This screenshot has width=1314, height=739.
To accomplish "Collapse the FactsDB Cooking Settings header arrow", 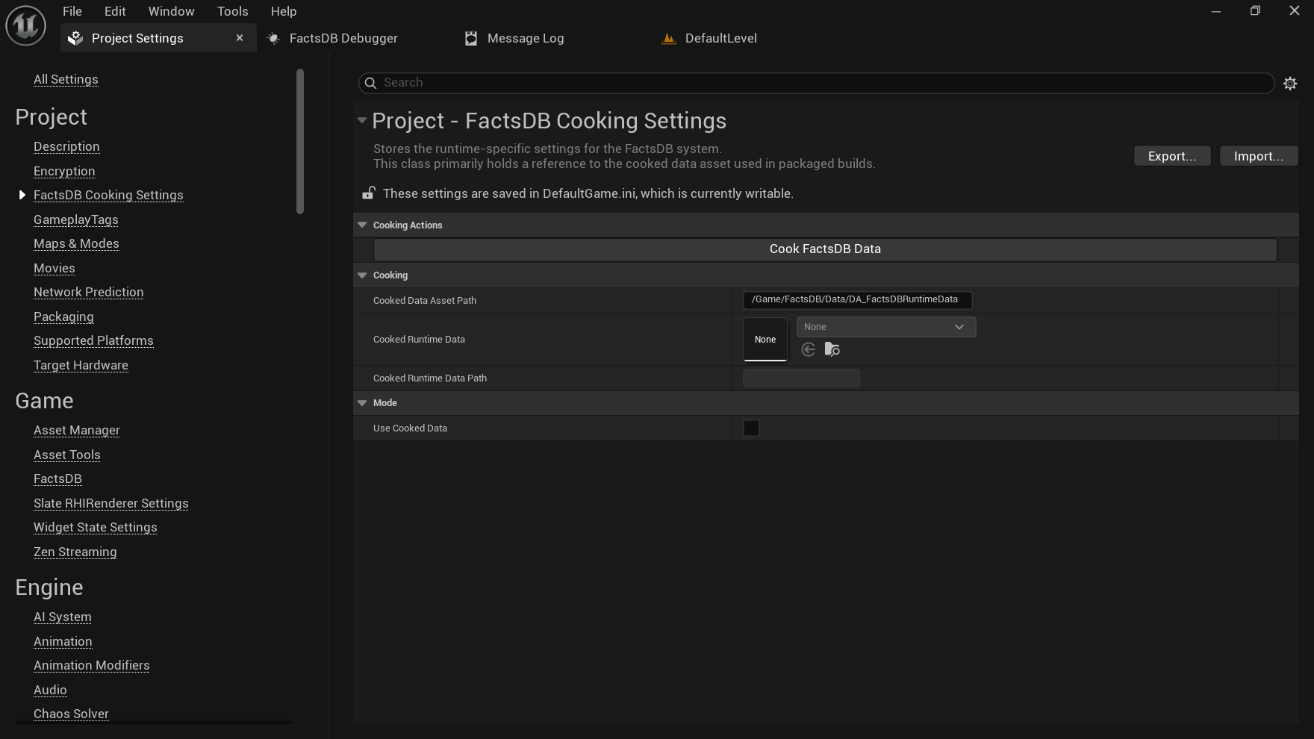I will (x=362, y=120).
